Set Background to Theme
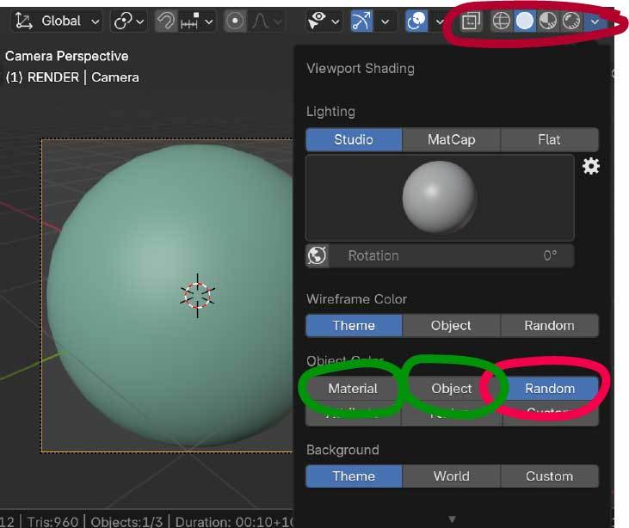This screenshot has height=528, width=629. 354,476
